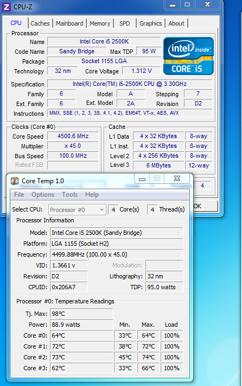Click the Instructions field listing MMX, SSE, AVX
The image size is (242, 386).
130,113
